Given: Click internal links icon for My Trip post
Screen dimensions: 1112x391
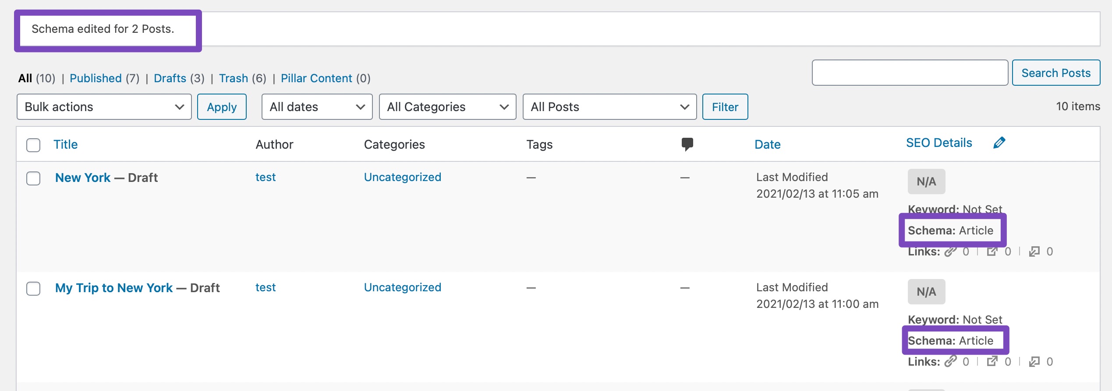Looking at the screenshot, I should point(950,362).
